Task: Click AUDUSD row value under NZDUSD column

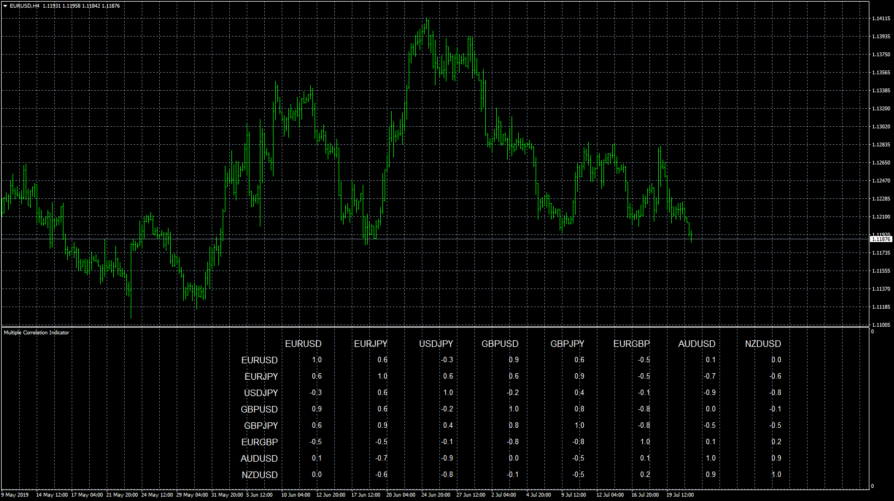Action: coord(776,458)
